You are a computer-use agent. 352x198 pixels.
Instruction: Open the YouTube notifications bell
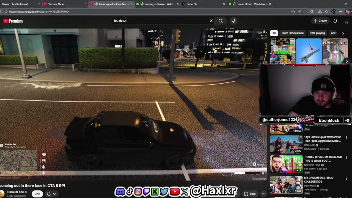point(335,21)
